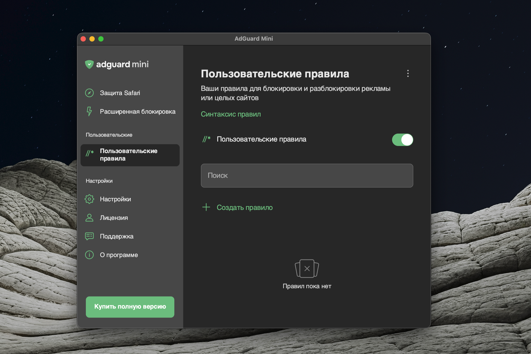531x354 pixels.
Task: Close the AdGuard Mini window
Action: click(x=83, y=39)
